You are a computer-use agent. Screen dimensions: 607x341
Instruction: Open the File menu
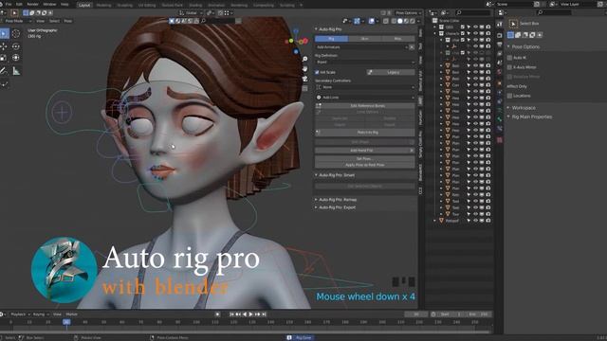(9, 4)
